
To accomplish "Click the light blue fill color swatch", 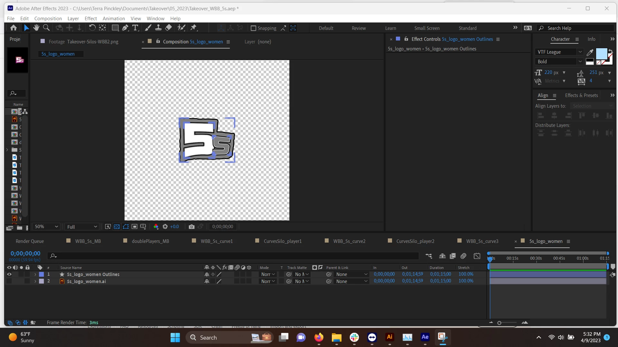I will (x=601, y=54).
